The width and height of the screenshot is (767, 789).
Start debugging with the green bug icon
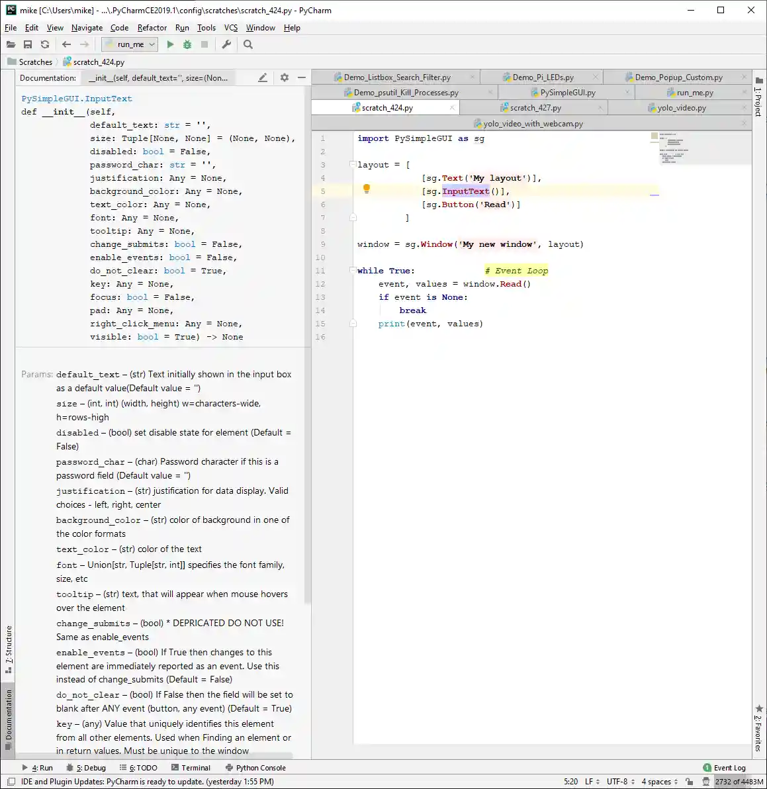187,44
